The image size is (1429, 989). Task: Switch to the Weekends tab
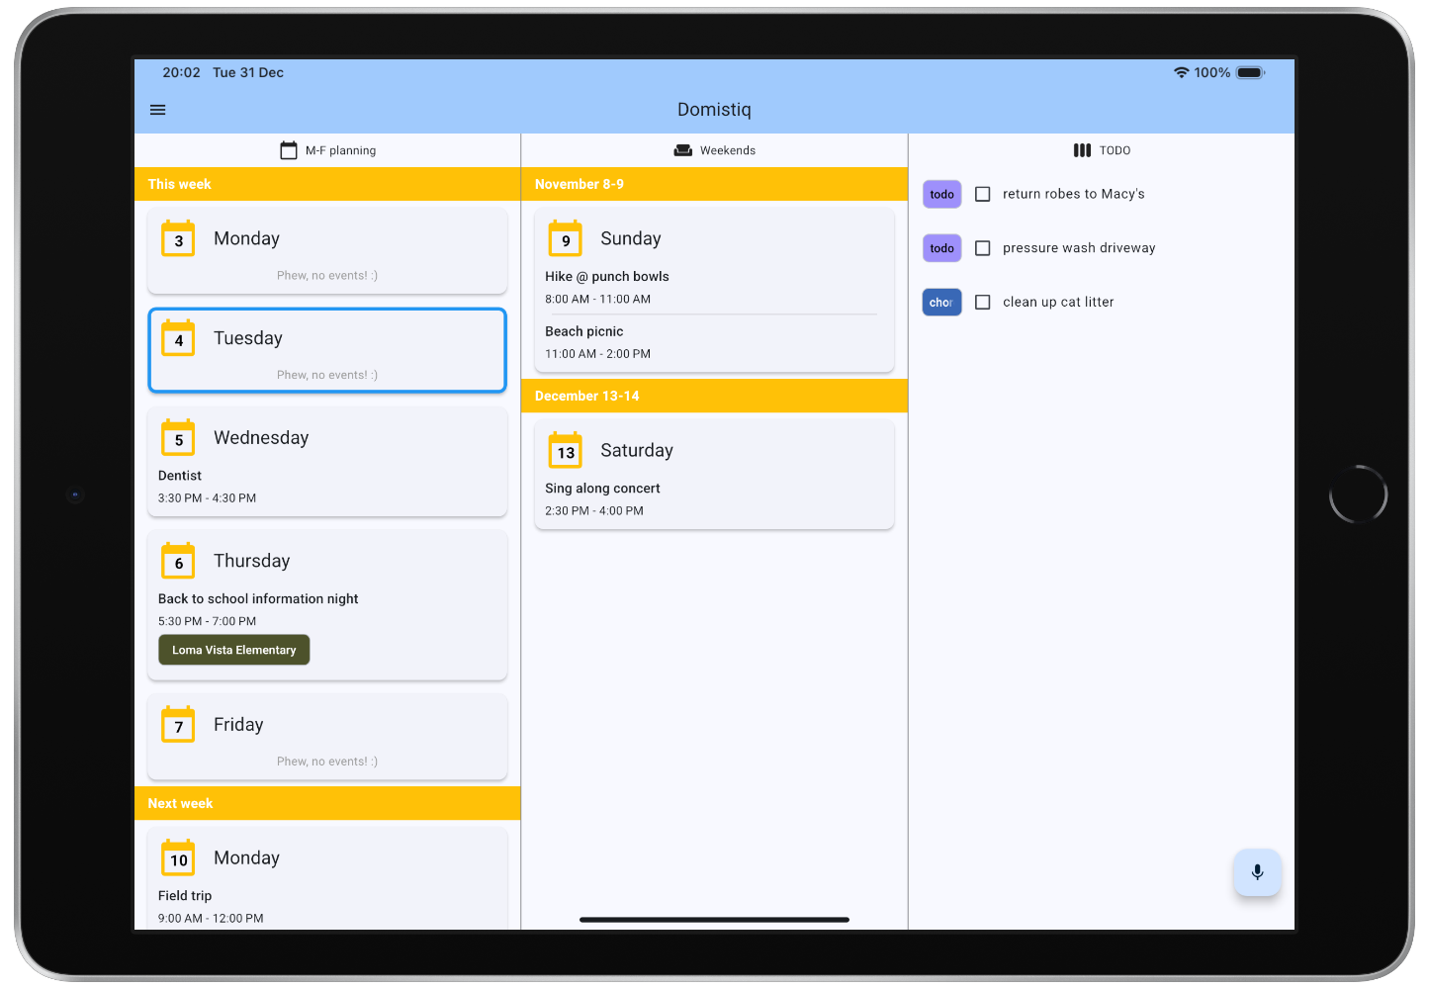click(x=714, y=149)
